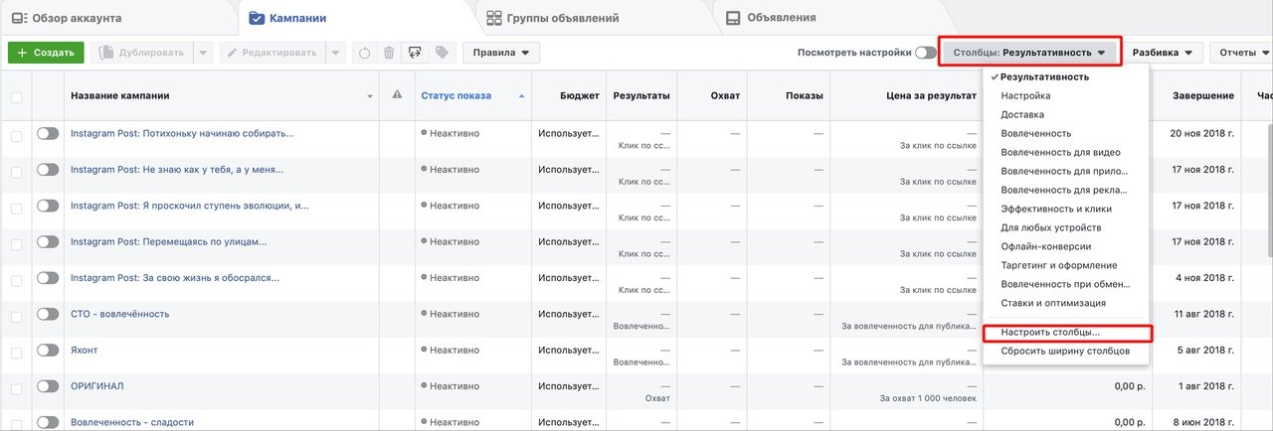Click the Показы column header
Image resolution: width=1273 pixels, height=431 pixels.
(804, 96)
